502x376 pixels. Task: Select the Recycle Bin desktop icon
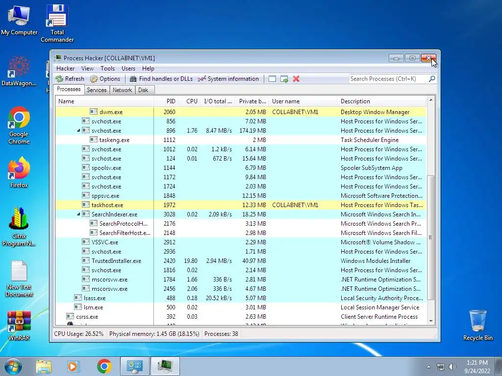pos(477,325)
